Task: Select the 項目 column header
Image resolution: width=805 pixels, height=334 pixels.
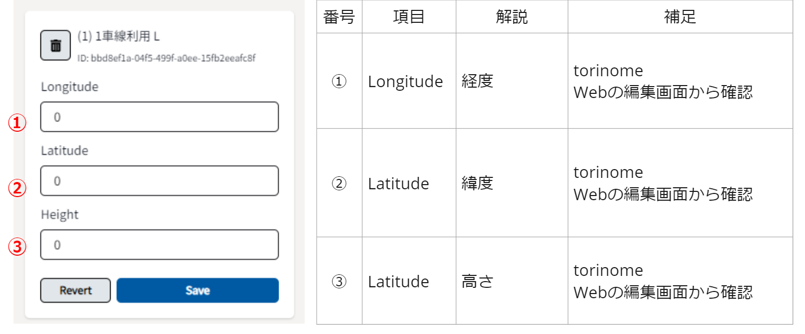Action: coord(408,17)
